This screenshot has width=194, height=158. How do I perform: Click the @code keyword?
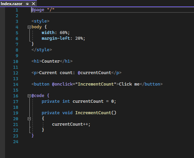[x=38, y=96]
